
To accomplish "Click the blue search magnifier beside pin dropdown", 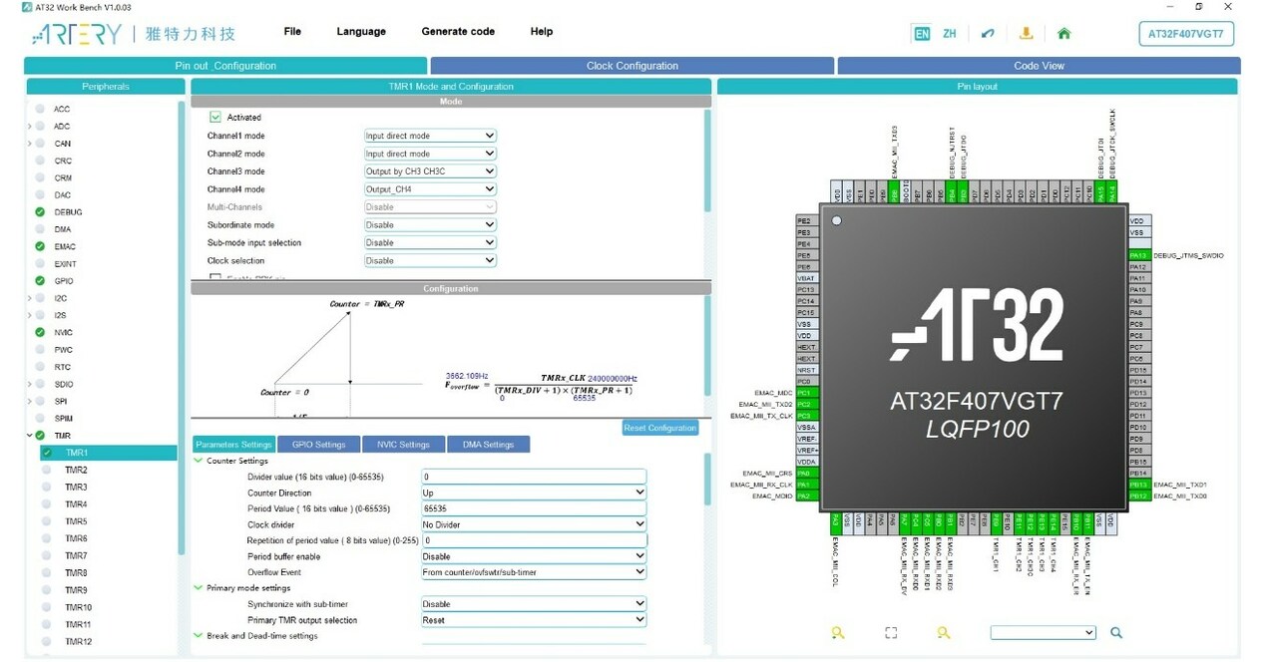I will pyautogui.click(x=1116, y=632).
